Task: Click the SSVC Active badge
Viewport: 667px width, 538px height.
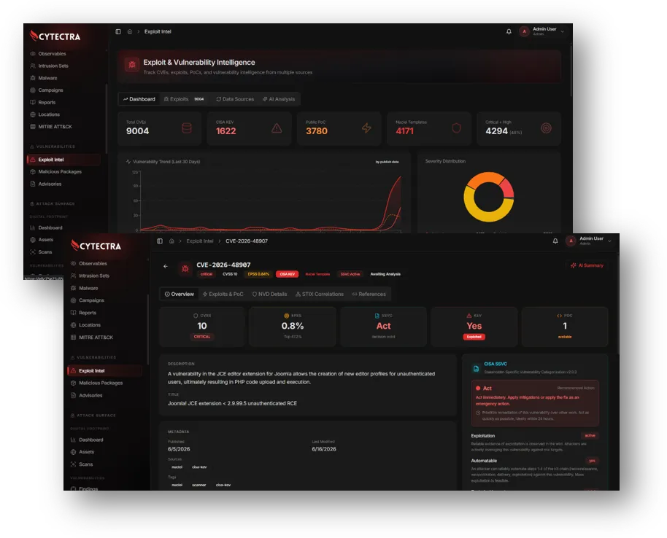Action: pos(350,274)
